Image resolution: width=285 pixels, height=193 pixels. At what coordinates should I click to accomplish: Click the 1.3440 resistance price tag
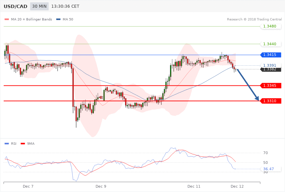[x=271, y=44]
